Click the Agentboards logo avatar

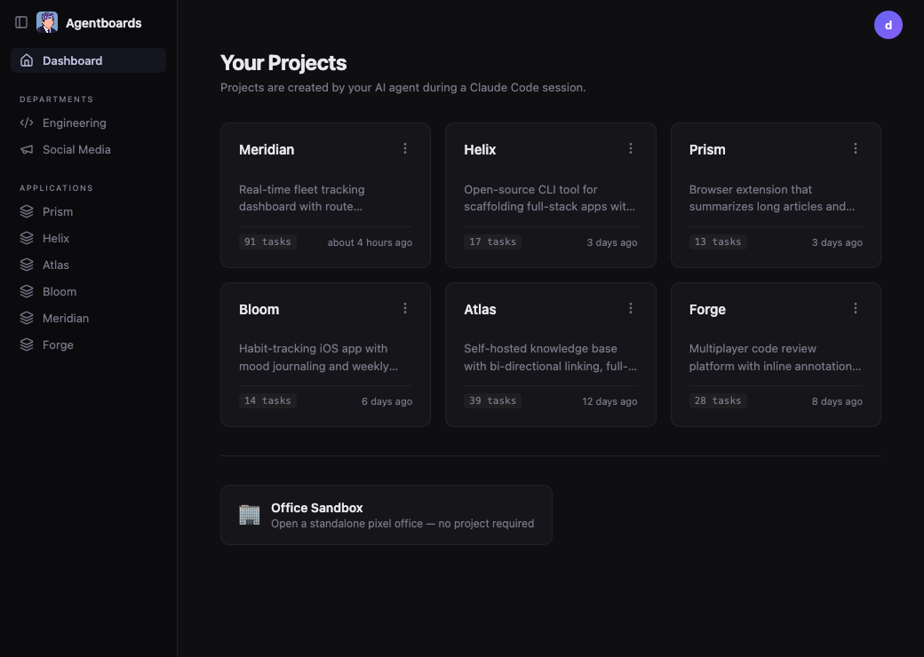pyautogui.click(x=47, y=22)
